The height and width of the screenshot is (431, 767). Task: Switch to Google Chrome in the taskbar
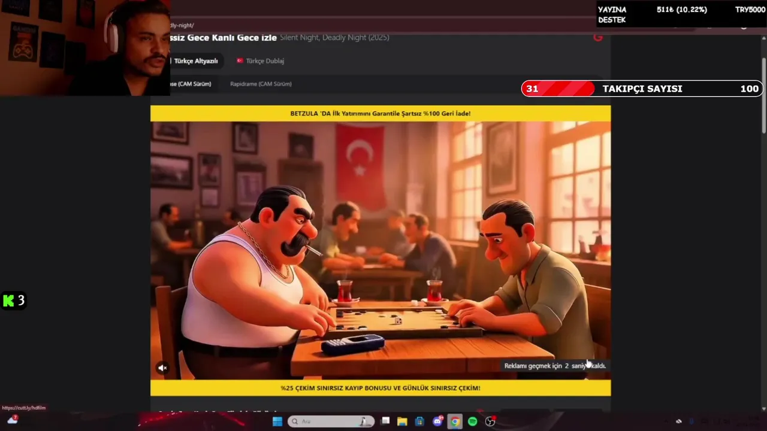[x=455, y=421]
